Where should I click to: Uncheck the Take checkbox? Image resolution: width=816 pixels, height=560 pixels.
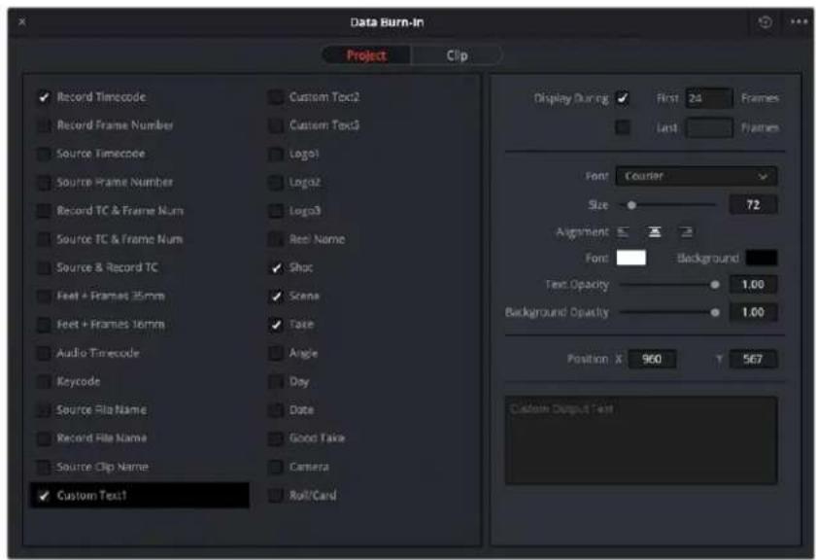tap(276, 325)
